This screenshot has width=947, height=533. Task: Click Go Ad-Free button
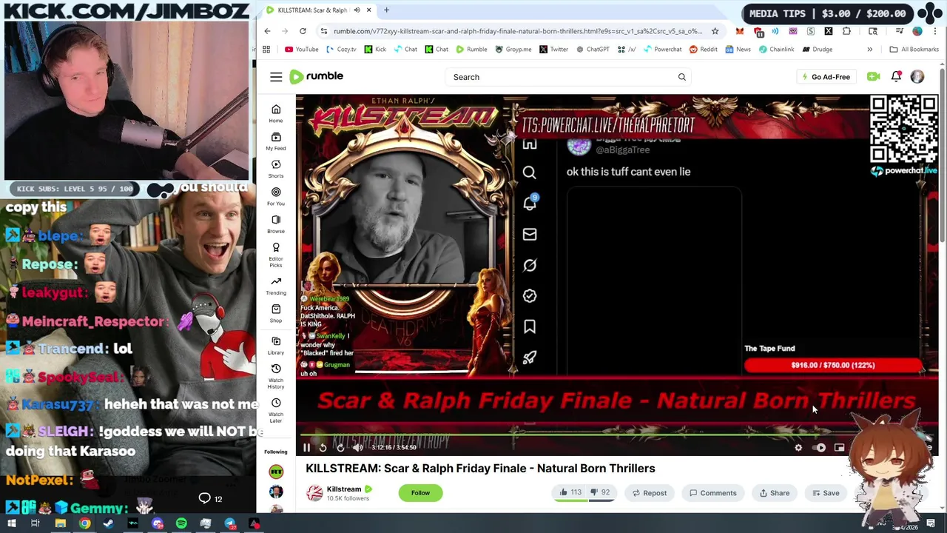point(826,77)
